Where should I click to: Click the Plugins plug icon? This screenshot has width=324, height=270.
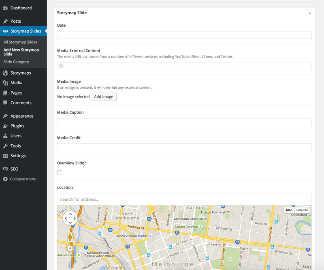point(5,126)
